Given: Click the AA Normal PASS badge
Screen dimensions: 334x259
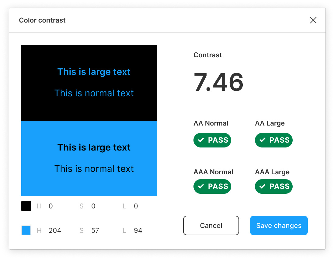Looking at the screenshot, I should (212, 140).
